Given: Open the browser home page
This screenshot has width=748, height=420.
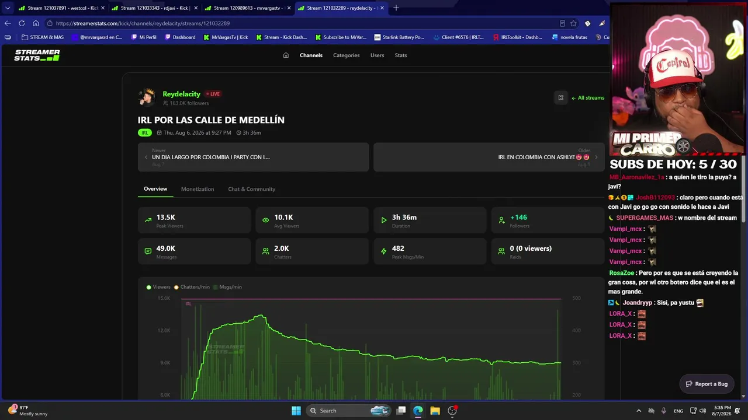Looking at the screenshot, I should click(x=36, y=23).
